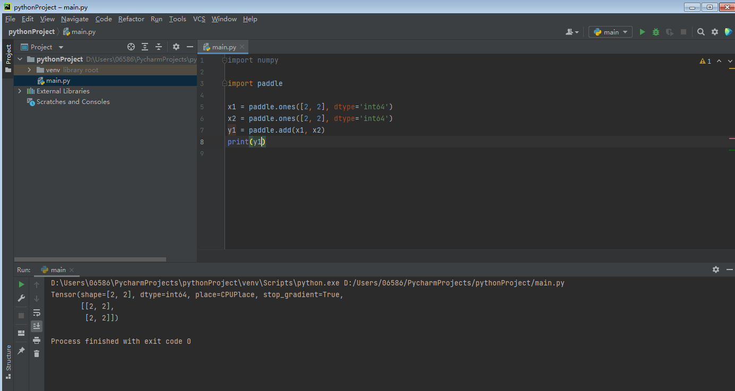Expand the venv library root folder
Screen dimensions: 735x391
click(x=29, y=69)
